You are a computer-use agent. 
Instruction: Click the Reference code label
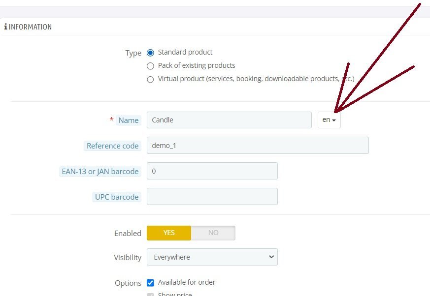[x=113, y=146]
